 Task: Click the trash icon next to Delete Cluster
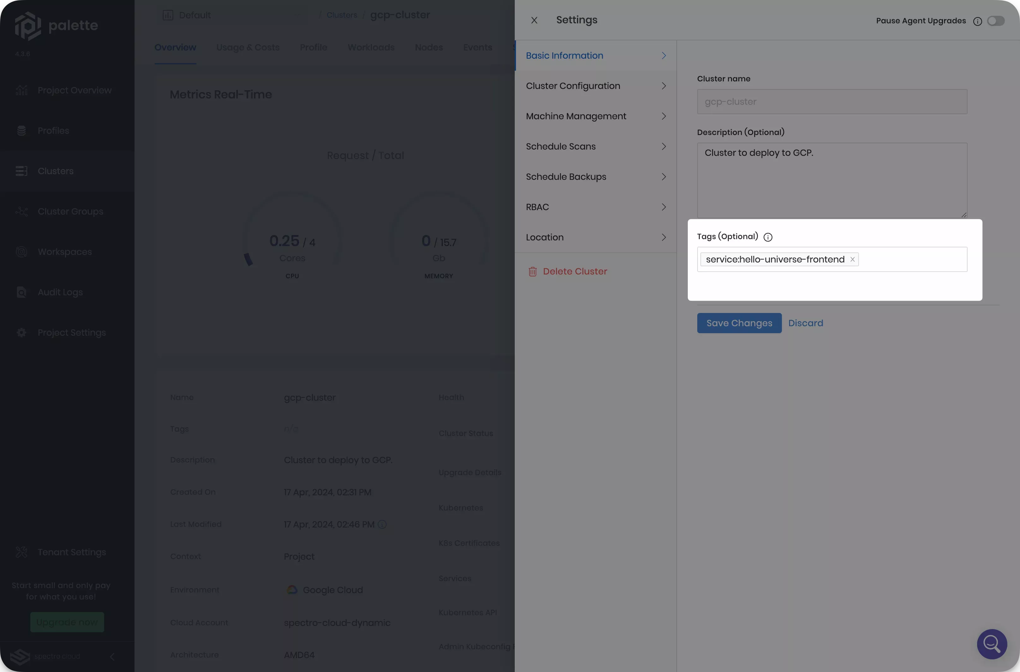[x=533, y=271]
